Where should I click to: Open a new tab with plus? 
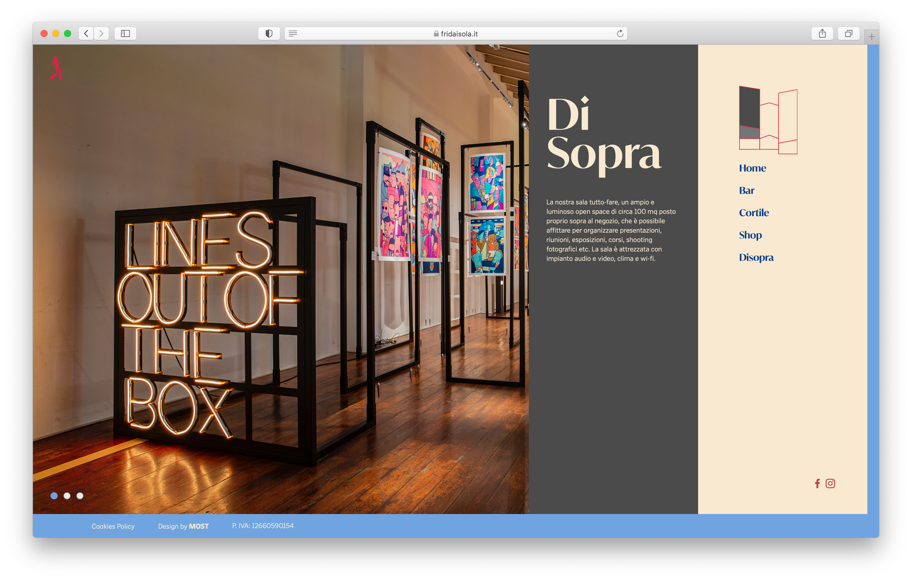(871, 37)
